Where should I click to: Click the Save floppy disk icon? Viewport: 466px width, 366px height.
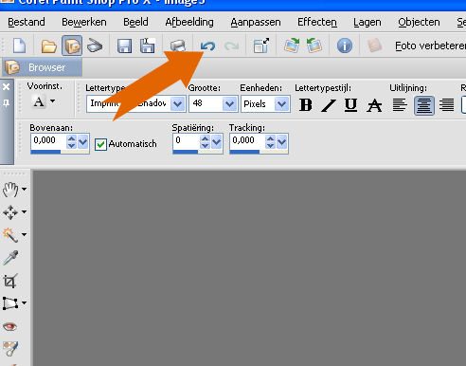(x=124, y=46)
